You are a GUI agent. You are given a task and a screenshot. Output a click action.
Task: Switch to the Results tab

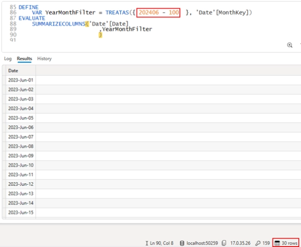point(24,59)
